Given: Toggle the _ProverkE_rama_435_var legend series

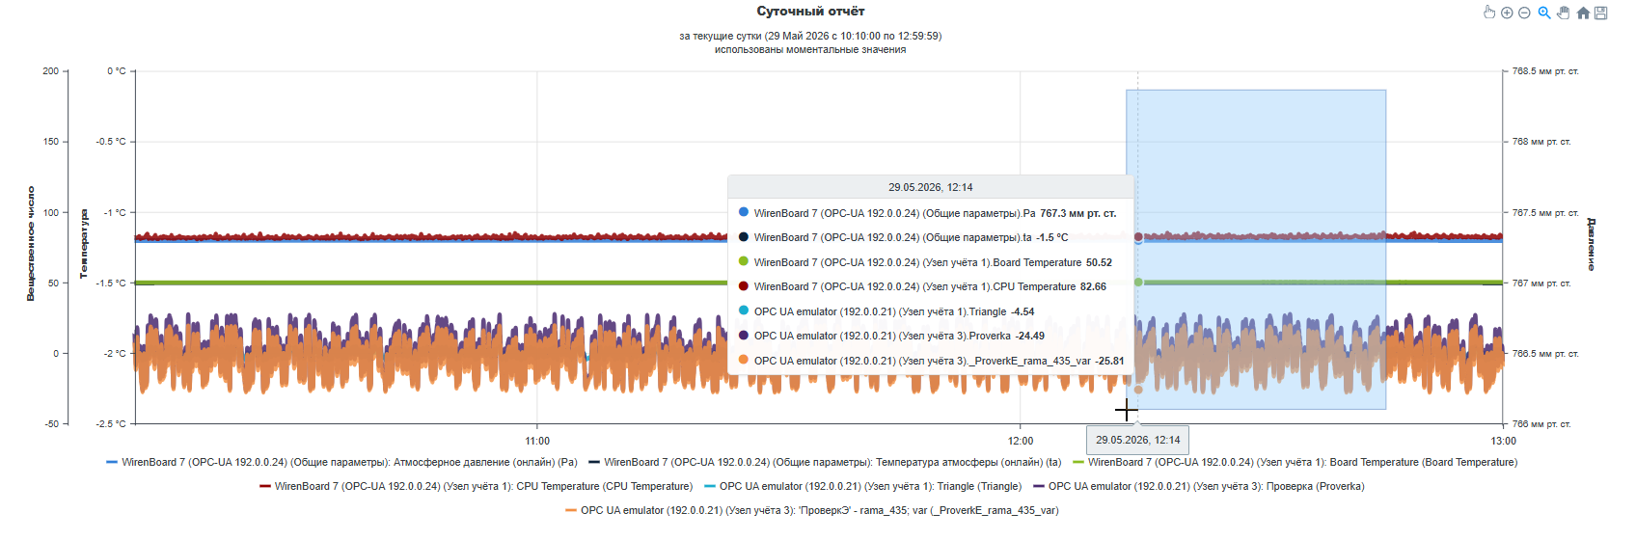Looking at the screenshot, I should tap(811, 511).
